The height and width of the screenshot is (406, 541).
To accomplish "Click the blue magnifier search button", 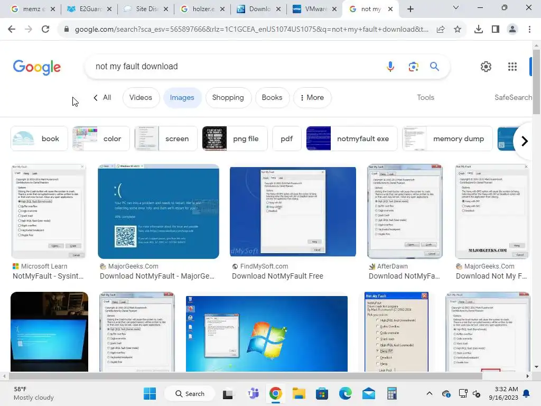I will coord(434,66).
